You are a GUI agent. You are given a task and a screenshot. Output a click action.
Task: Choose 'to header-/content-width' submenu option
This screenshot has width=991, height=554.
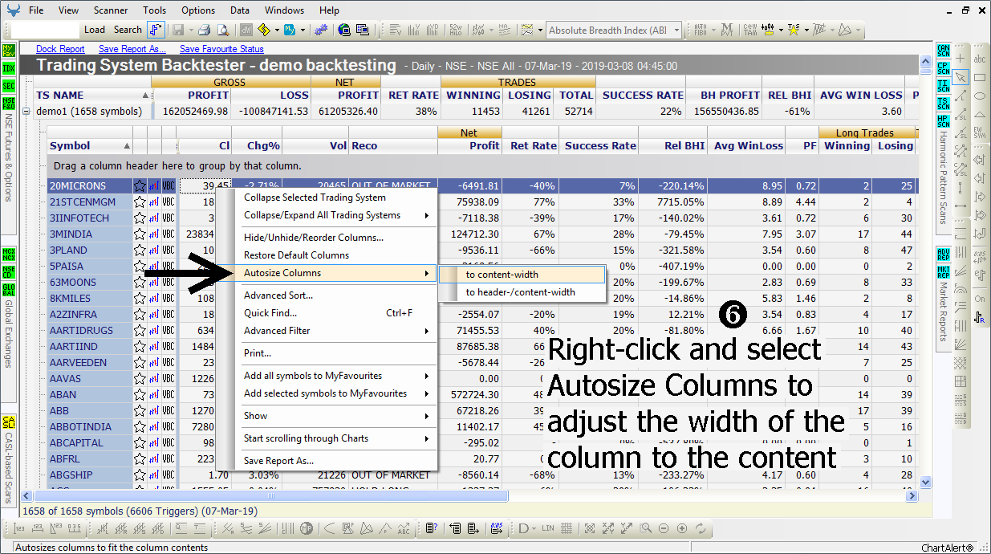522,292
